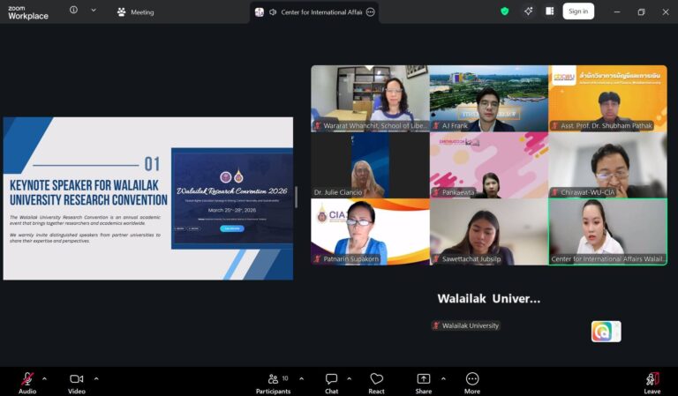Select Center for International Affairs meeting tab
Viewport: 678px width, 396px height.
pyautogui.click(x=314, y=12)
